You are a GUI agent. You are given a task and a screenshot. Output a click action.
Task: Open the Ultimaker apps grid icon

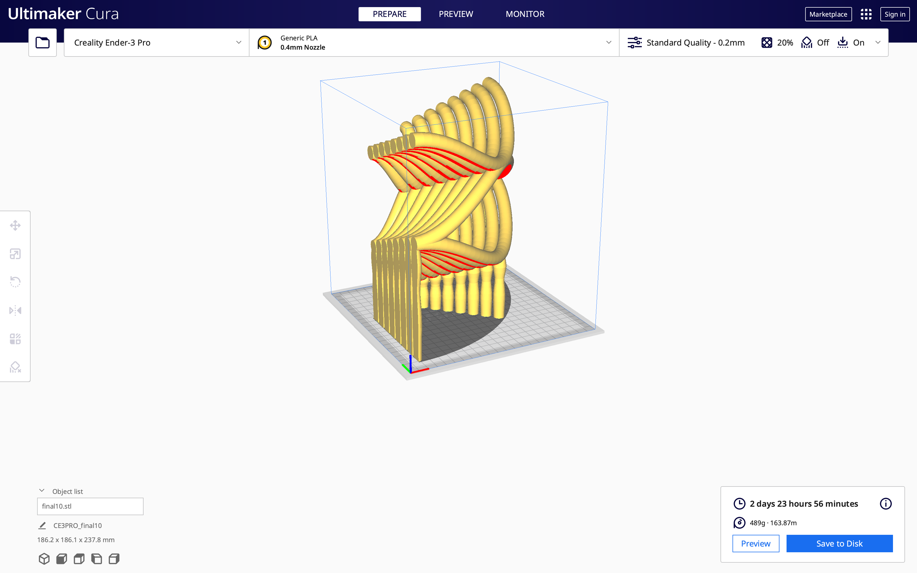(x=866, y=14)
